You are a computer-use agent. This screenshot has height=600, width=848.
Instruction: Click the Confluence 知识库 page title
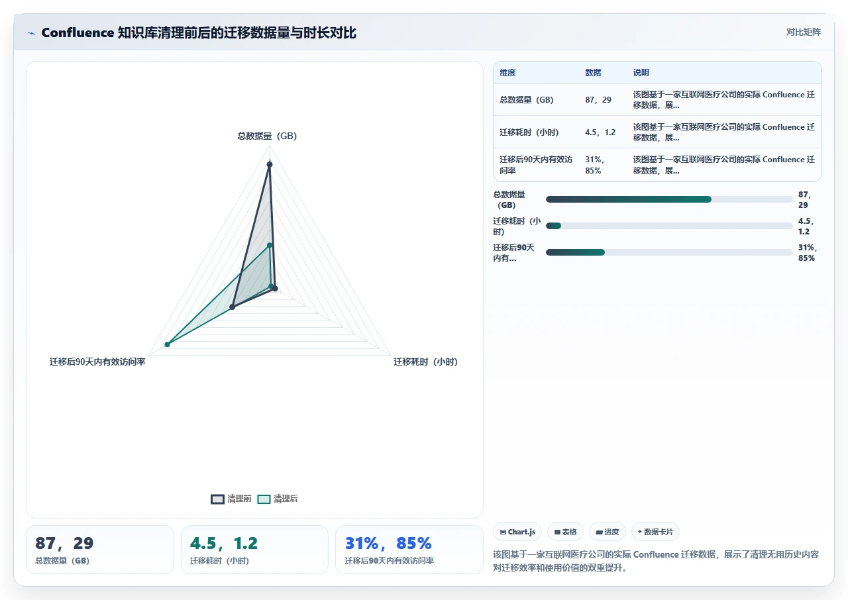(x=199, y=33)
